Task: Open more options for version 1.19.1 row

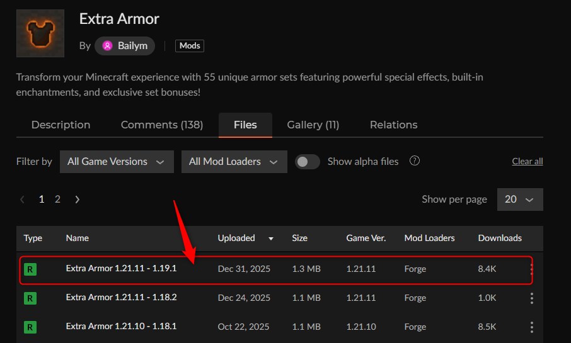Action: (x=531, y=269)
